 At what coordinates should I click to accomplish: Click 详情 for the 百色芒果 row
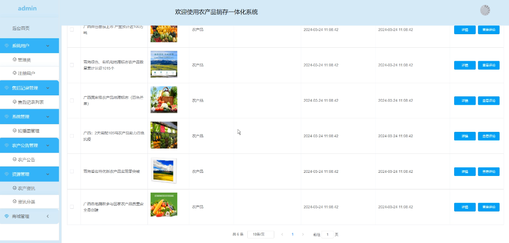(x=464, y=100)
